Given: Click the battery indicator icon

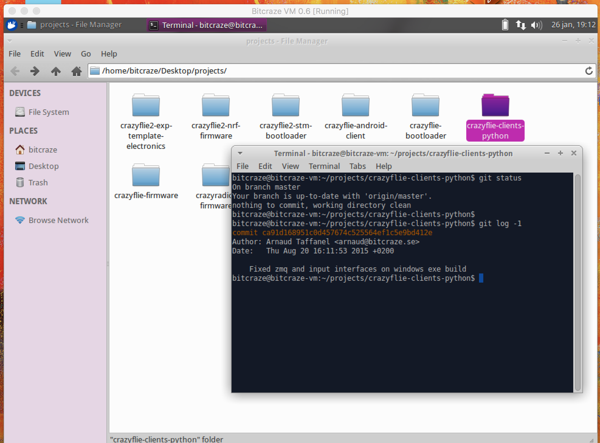Looking at the screenshot, I should click(x=505, y=25).
